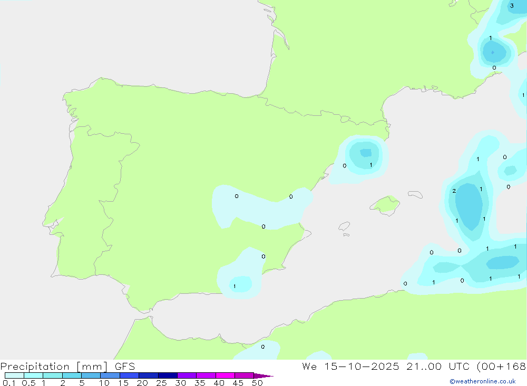
Task: Select the 5–10 mm legend color swatch
Action: 91,375
